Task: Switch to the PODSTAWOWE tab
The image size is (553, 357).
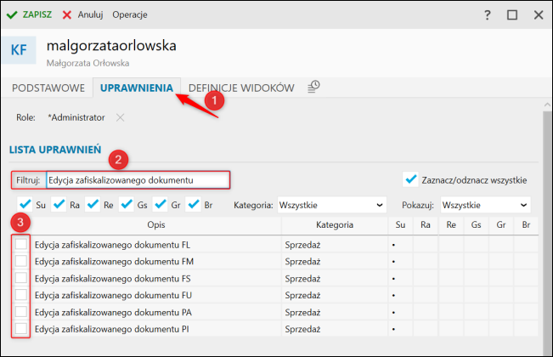Action: point(48,88)
